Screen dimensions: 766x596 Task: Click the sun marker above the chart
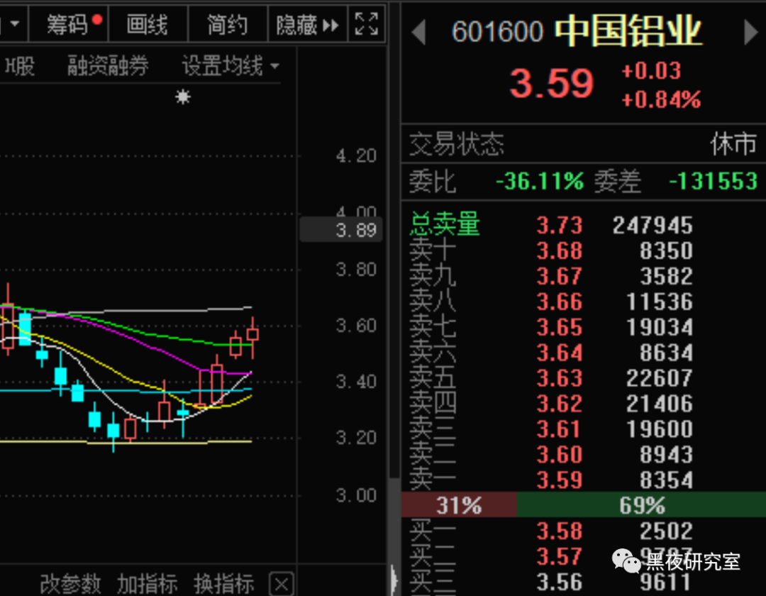coord(183,96)
